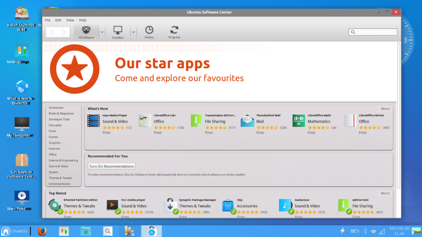Open the View menu
This screenshot has height=237, width=422.
(x=70, y=20)
